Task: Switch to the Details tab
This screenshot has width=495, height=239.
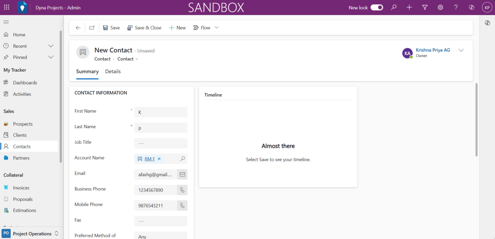Action: click(x=113, y=72)
